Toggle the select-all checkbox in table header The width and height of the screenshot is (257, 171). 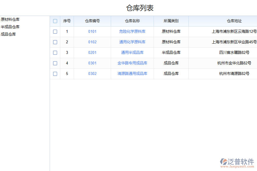[55, 21]
